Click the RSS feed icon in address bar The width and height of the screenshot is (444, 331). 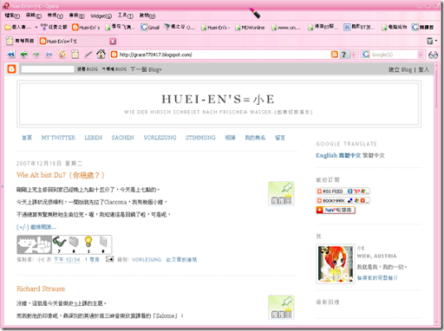(x=335, y=55)
